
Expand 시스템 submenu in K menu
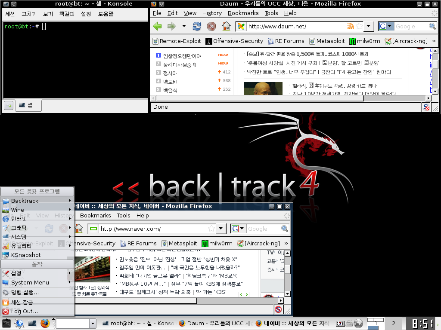37,237
